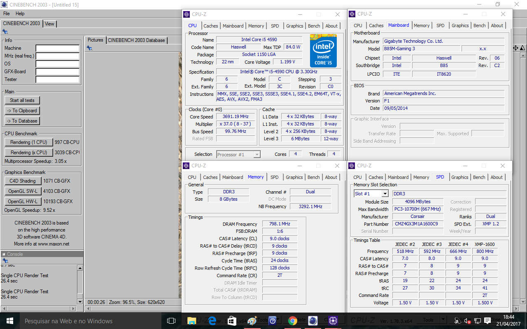The height and width of the screenshot is (329, 527).
Task: Click the blue question-mark taskbar icon
Action: (272, 321)
